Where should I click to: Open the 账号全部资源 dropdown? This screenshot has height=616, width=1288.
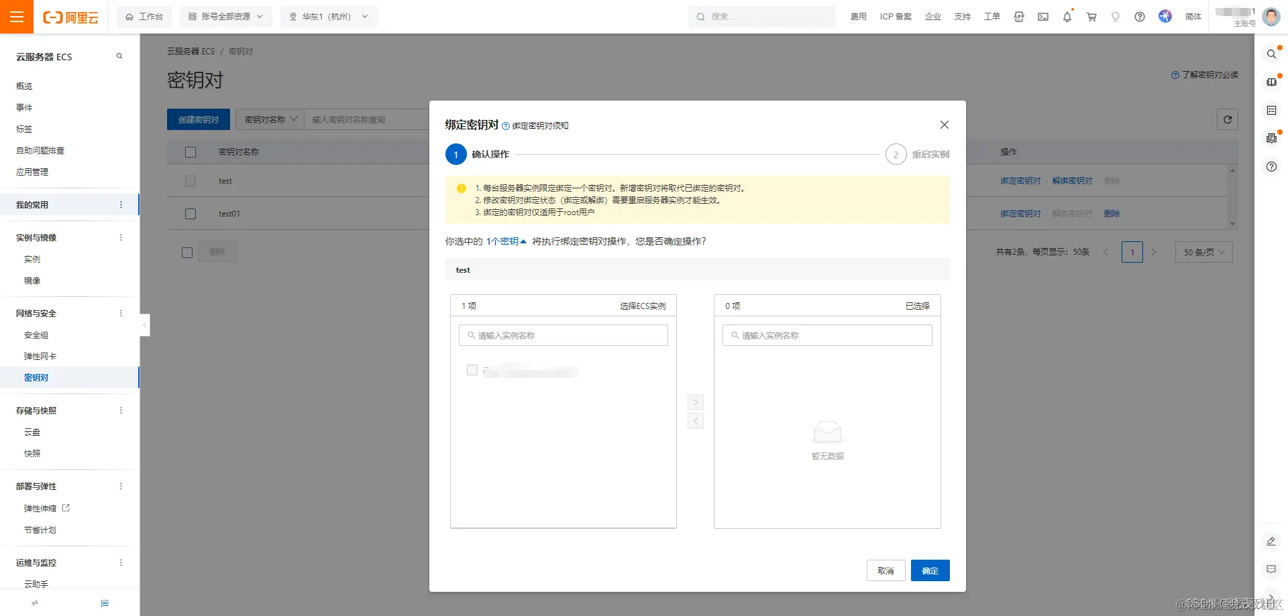tap(225, 17)
